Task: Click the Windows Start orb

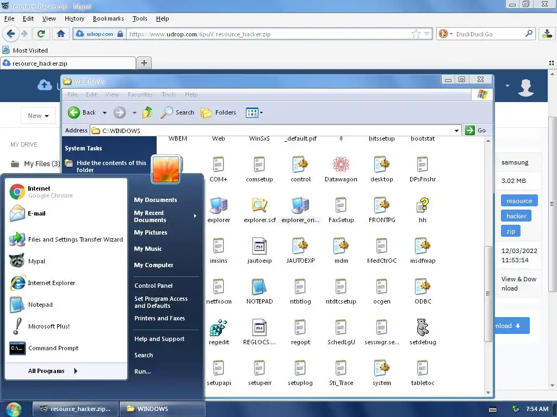Action: [x=14, y=409]
